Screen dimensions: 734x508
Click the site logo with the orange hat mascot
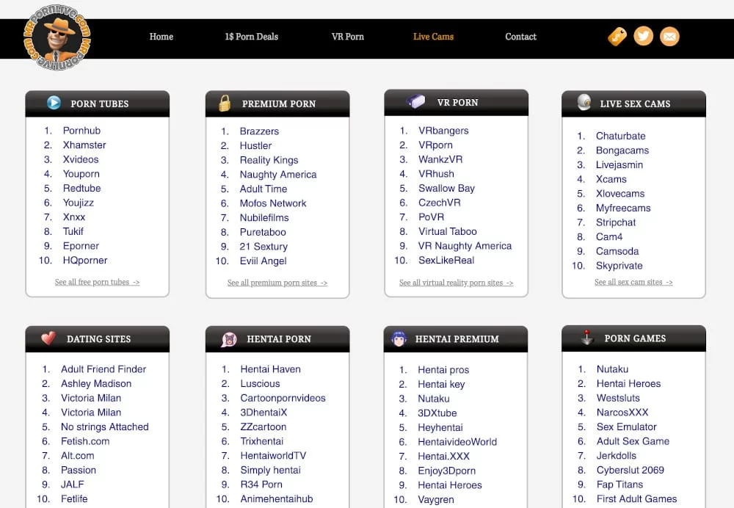57,37
